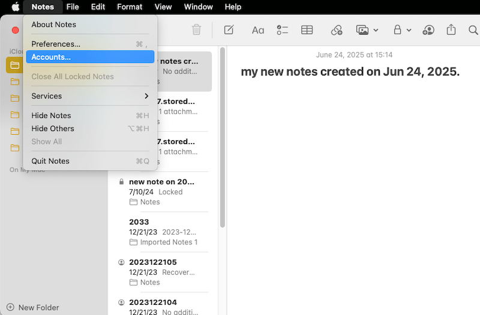
Task: Insert a checklist using toolbar icon
Action: (x=282, y=30)
